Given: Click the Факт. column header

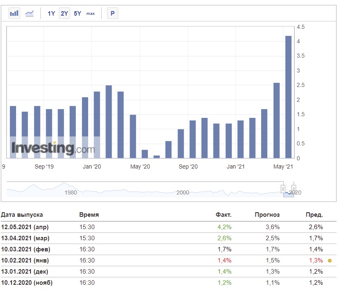Looking at the screenshot, I should [x=224, y=215].
